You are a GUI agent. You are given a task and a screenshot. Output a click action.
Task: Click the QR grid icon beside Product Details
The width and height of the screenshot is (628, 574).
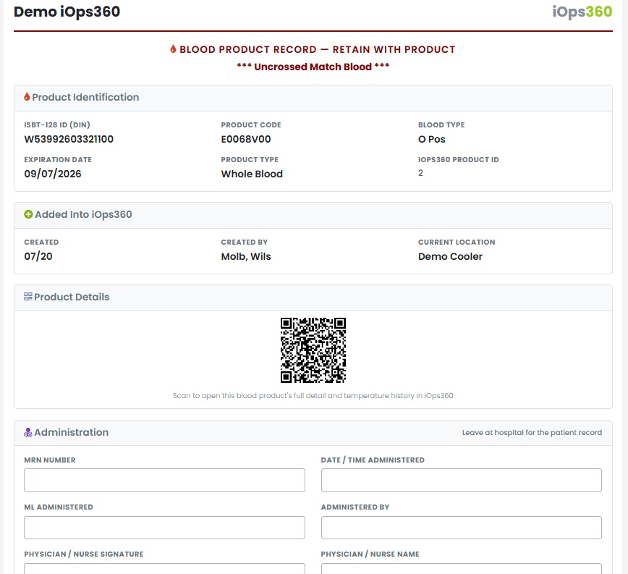[x=28, y=297]
